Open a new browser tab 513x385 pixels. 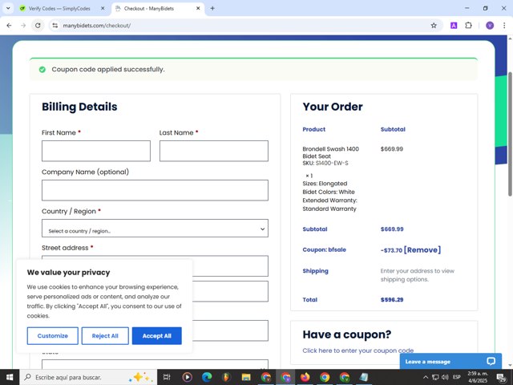coord(212,8)
